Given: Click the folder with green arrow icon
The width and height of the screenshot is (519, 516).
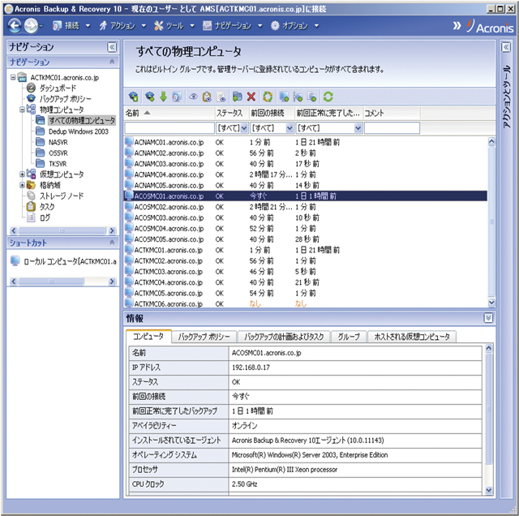Looking at the screenshot, I should click(237, 97).
